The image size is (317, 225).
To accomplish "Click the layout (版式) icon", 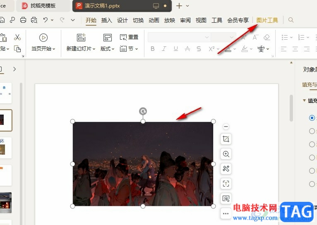I will point(107,38).
